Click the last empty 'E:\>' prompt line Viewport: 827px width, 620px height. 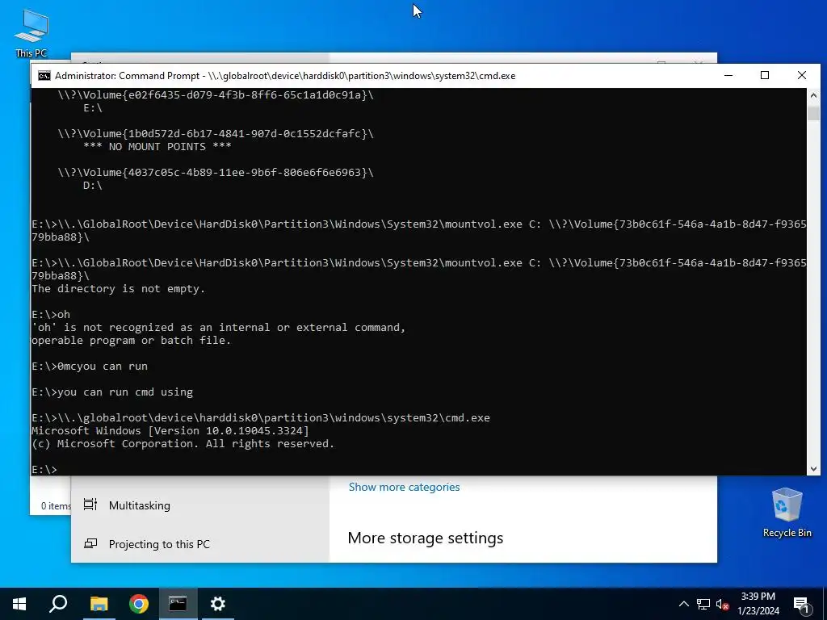[44, 470]
